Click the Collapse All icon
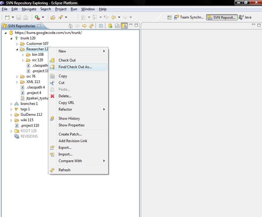The height and width of the screenshot is (217, 262). (101, 26)
